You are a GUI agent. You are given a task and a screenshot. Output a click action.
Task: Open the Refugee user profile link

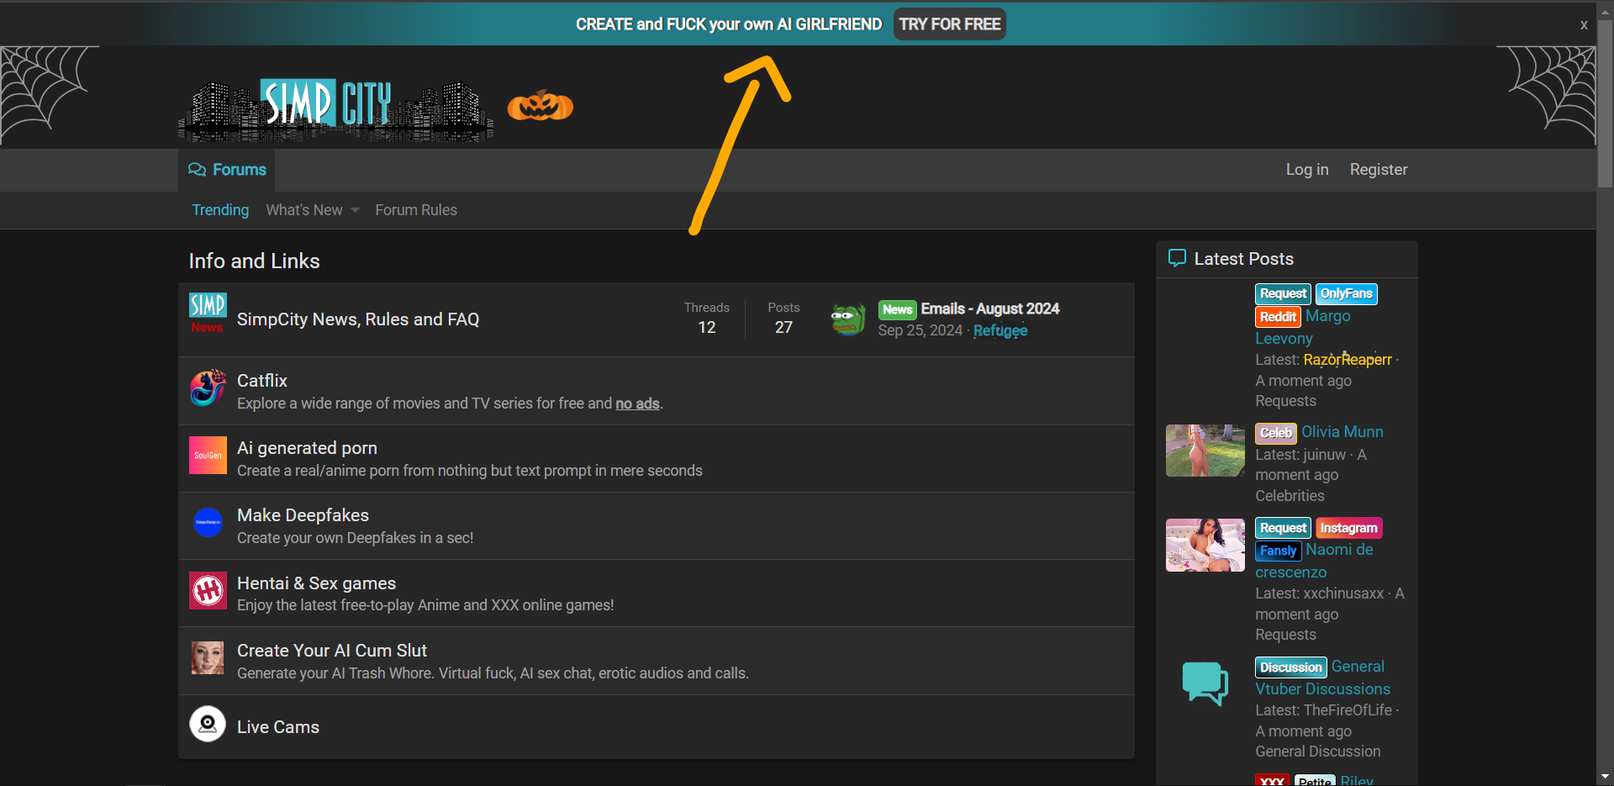1000,330
